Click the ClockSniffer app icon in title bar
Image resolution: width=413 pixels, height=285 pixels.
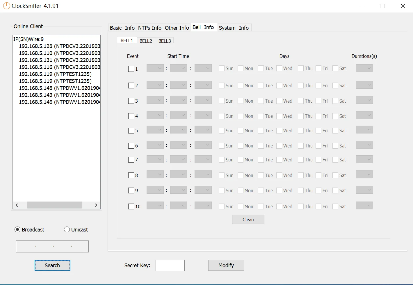coord(6,6)
